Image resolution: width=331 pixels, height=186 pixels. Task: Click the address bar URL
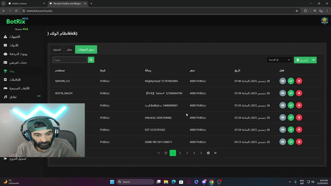(40, 11)
